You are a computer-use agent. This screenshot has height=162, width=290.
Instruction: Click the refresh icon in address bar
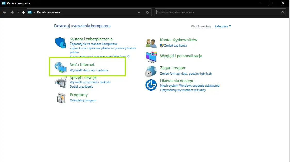pyautogui.click(x=147, y=12)
